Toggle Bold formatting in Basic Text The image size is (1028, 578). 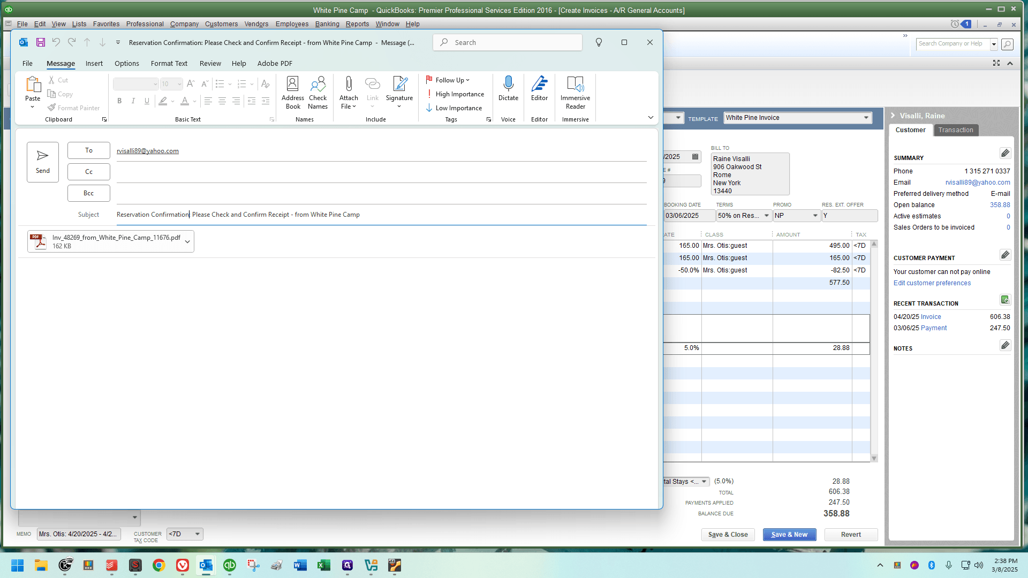(x=119, y=101)
